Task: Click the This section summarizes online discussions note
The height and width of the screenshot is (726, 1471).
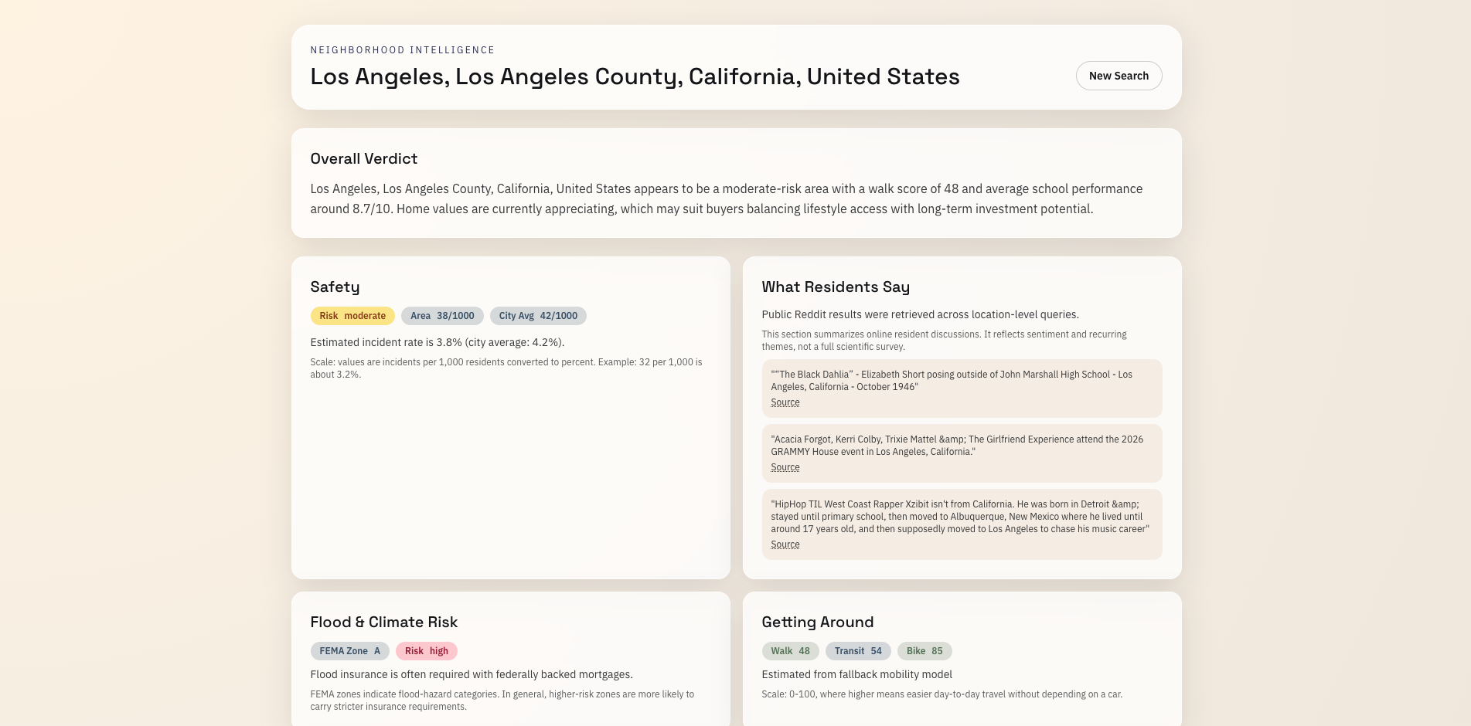Action: [x=944, y=341]
